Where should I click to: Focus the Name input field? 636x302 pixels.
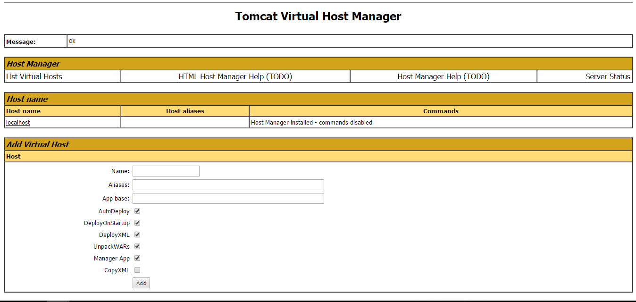coord(166,171)
